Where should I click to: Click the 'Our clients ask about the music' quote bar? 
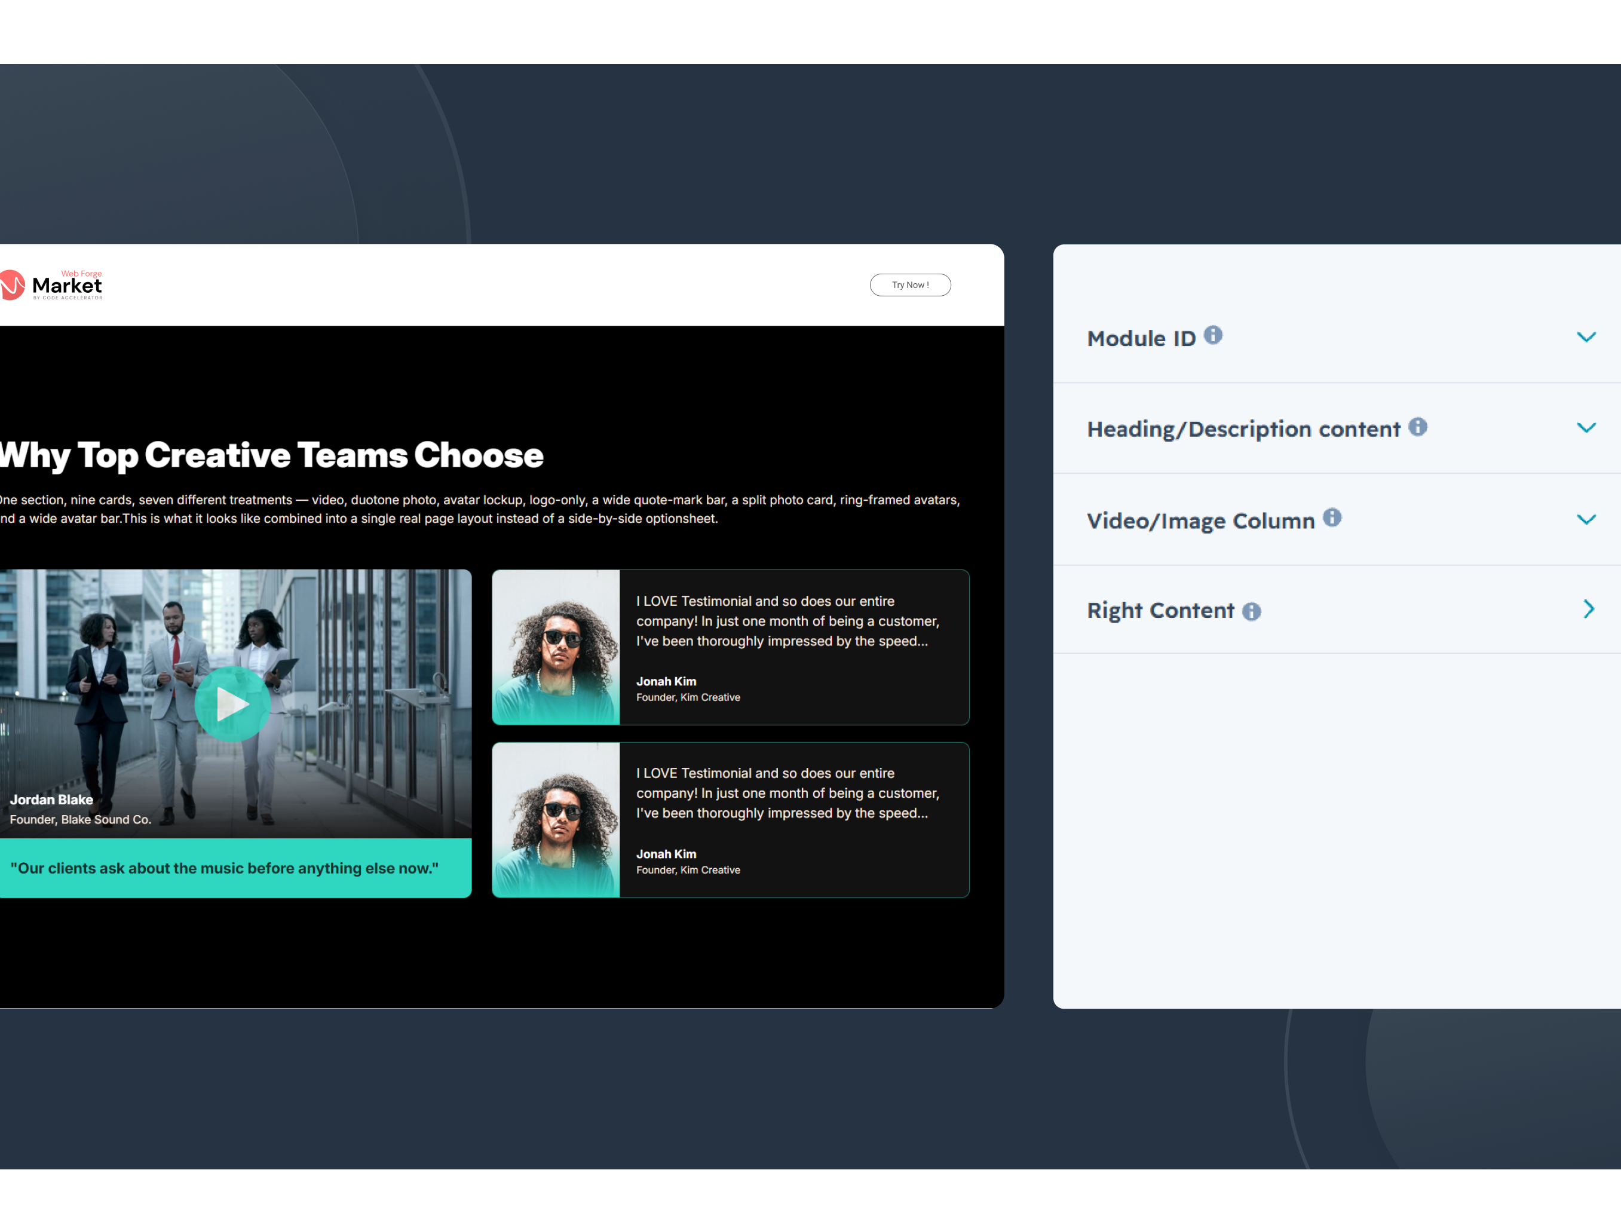[235, 869]
